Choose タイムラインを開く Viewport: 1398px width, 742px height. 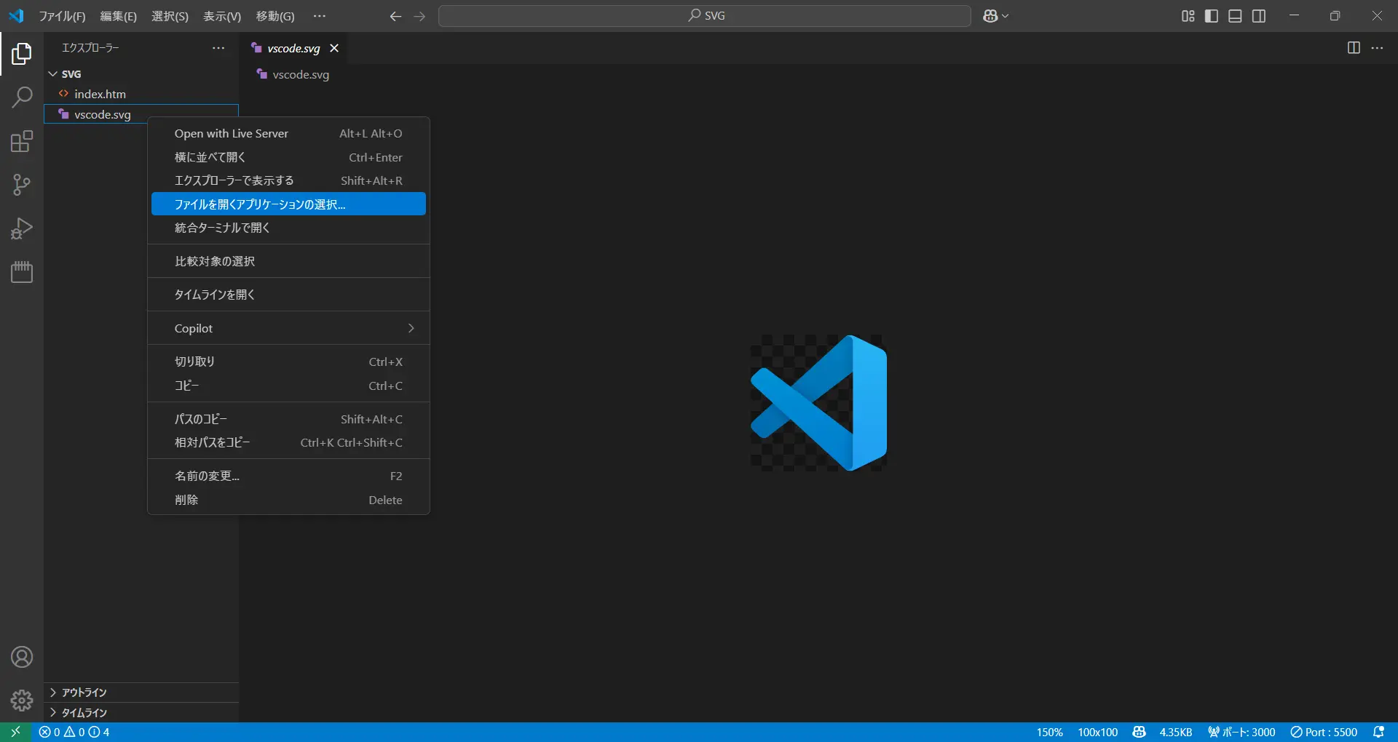pos(288,295)
